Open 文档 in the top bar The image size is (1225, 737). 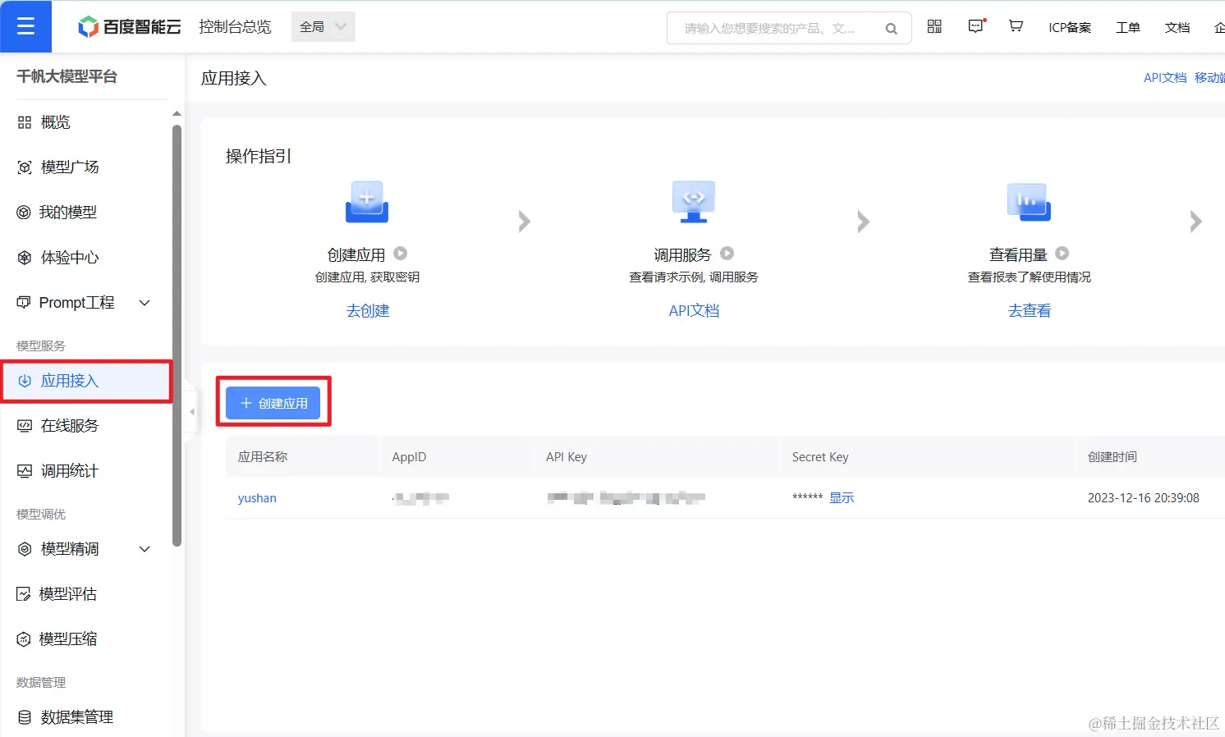1177,27
